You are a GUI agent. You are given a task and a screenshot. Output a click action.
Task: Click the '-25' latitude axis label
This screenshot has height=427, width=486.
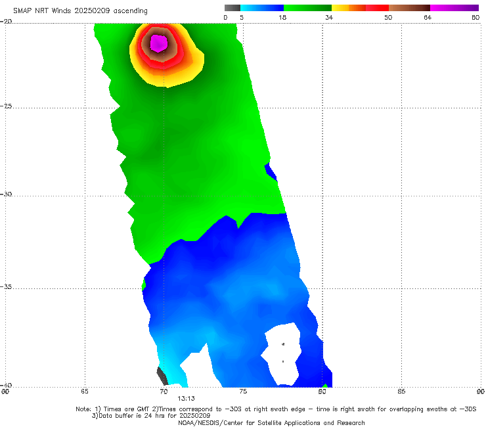[6, 106]
